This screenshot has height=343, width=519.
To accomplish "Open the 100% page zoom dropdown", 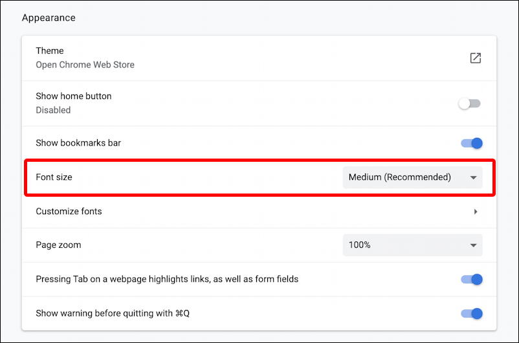I will 412,245.
